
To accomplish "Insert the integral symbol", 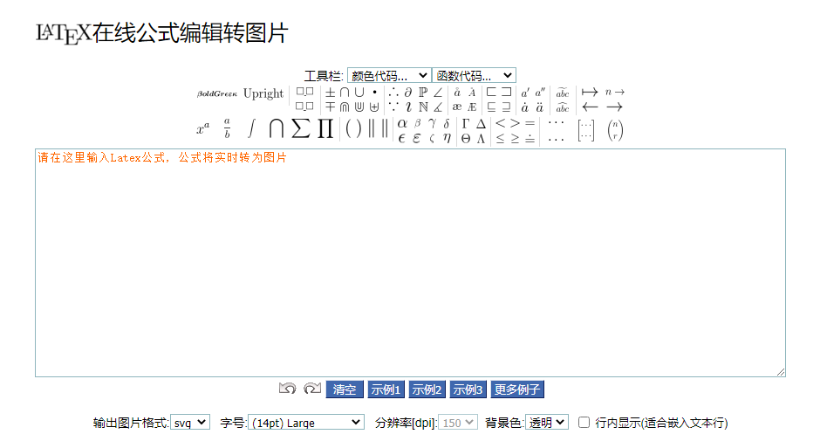I will [x=251, y=128].
